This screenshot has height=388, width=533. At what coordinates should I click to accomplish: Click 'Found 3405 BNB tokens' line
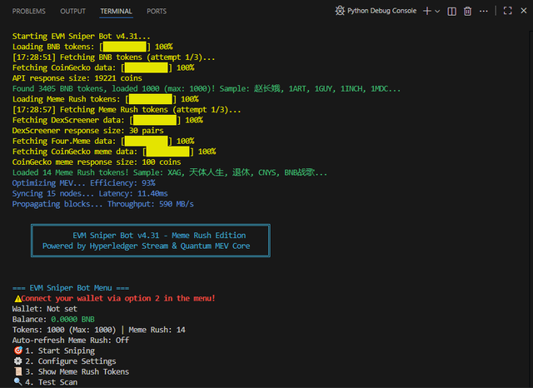[207, 89]
